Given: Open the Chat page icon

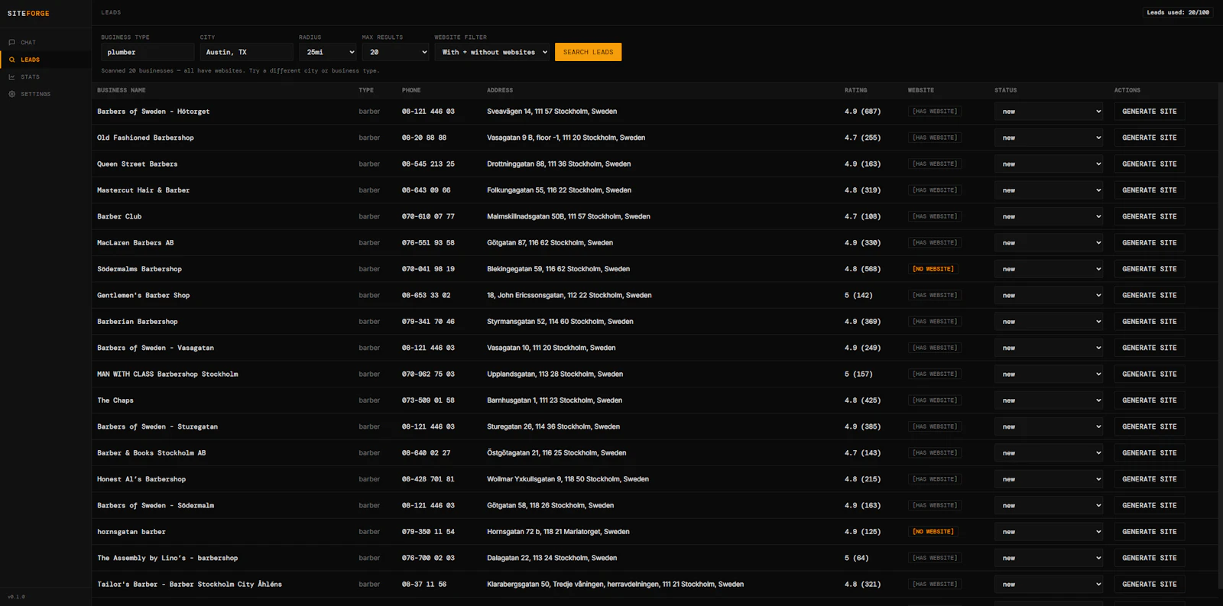Looking at the screenshot, I should point(11,42).
